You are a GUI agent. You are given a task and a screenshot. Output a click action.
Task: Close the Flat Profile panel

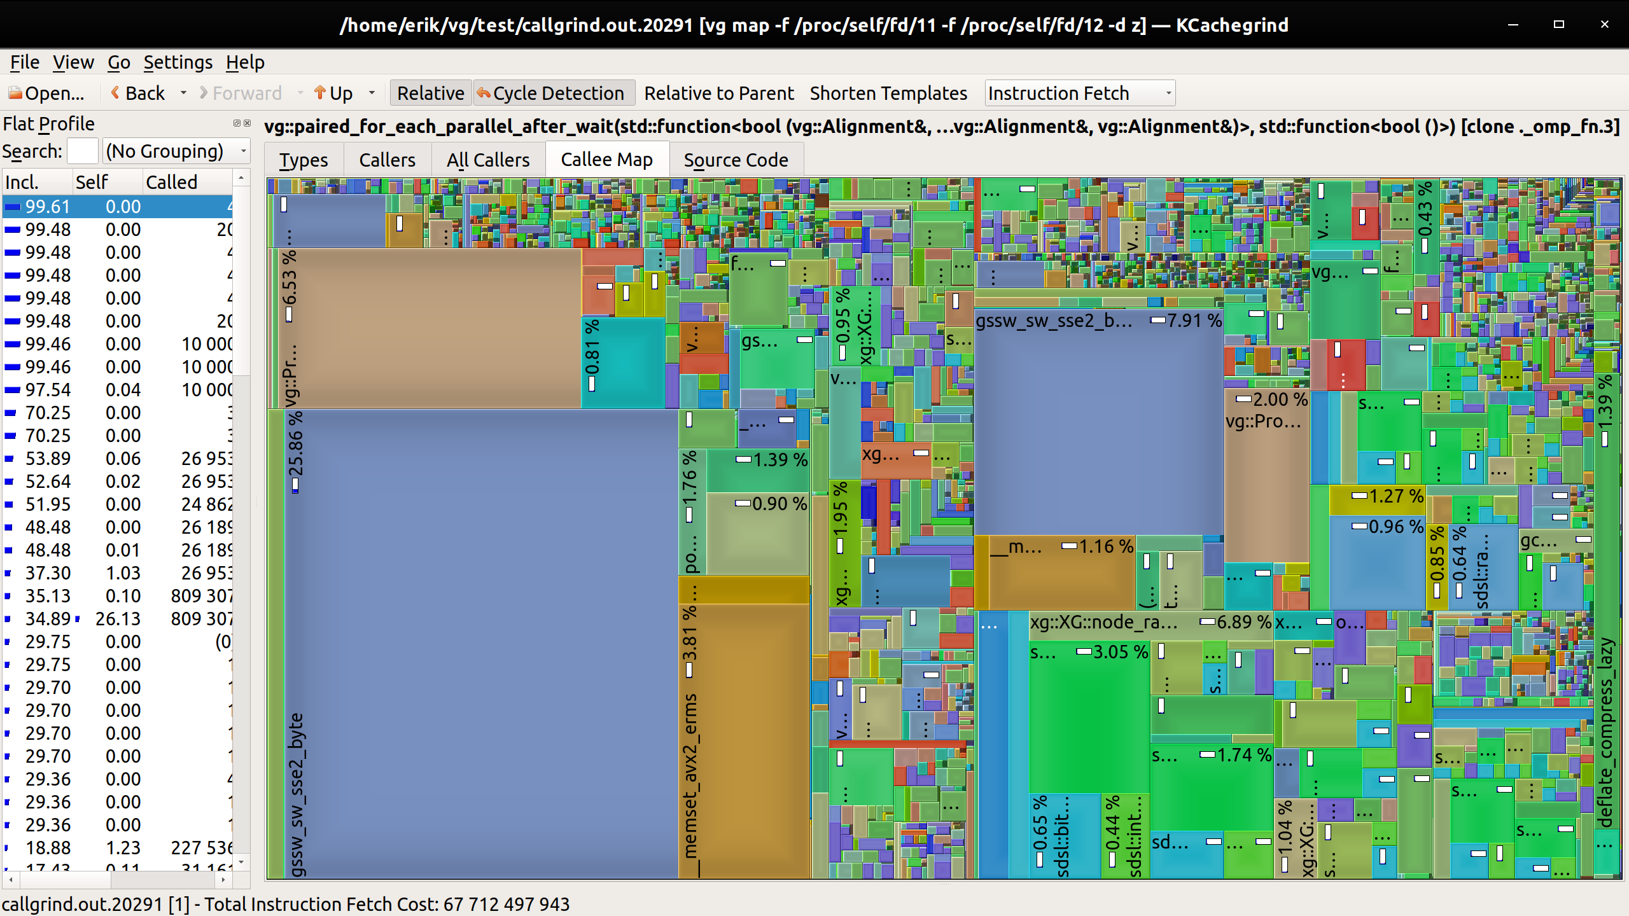pos(248,123)
